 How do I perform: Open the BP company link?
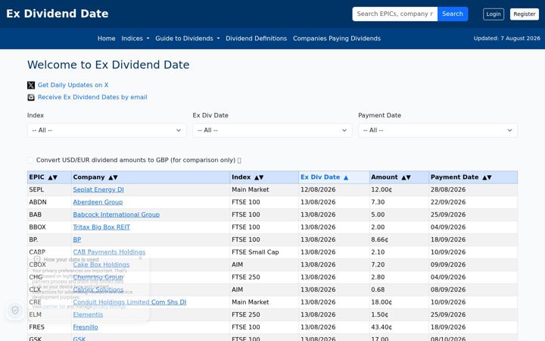point(76,239)
